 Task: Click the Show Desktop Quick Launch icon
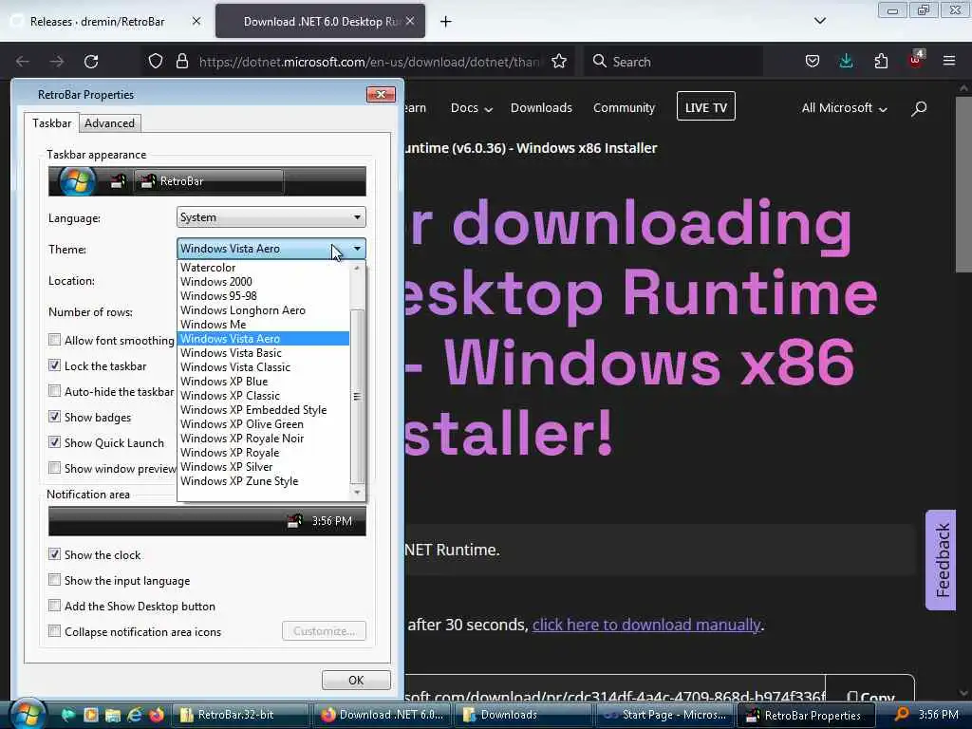click(67, 715)
